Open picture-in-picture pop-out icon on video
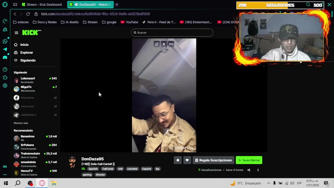The width and height of the screenshot is (334, 188). 157,44
